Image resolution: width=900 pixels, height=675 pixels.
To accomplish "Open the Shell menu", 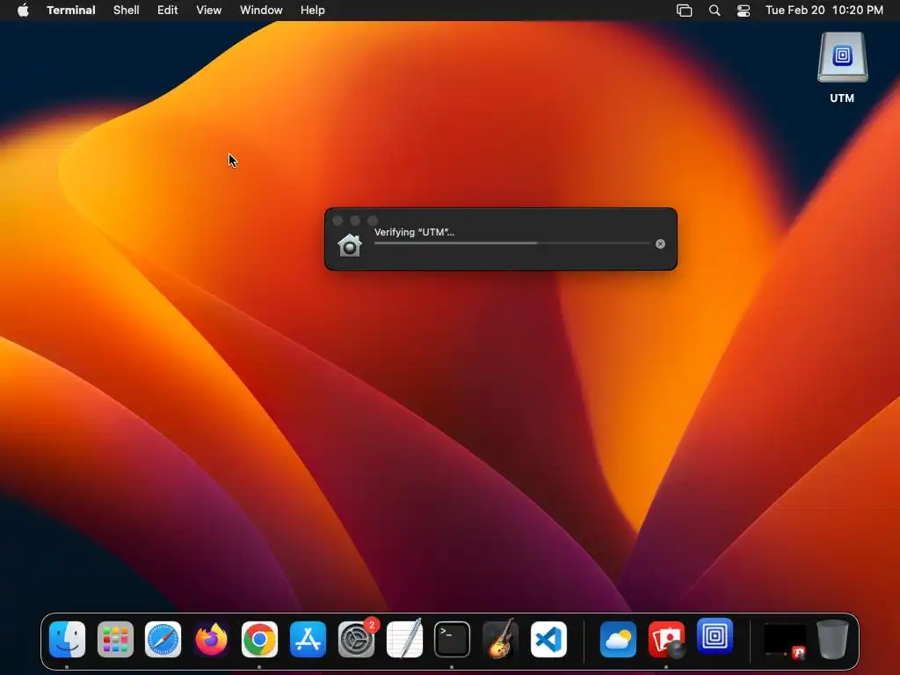I will [127, 11].
